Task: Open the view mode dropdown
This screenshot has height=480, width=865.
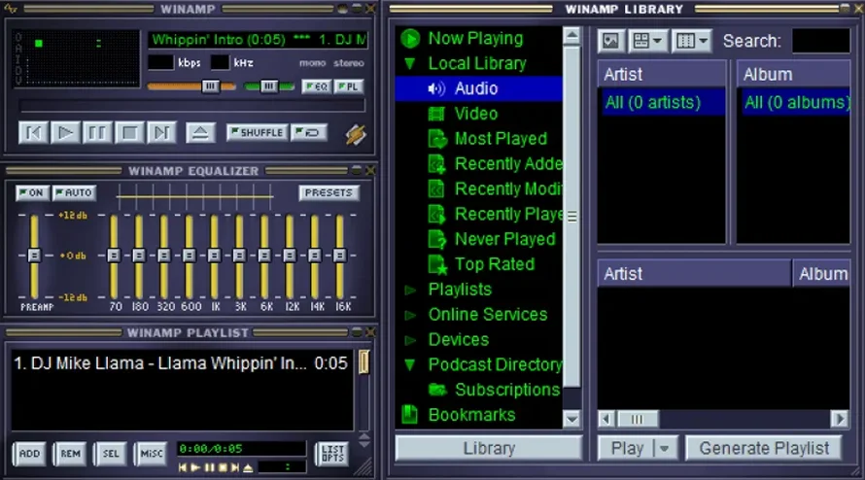Action: point(647,41)
